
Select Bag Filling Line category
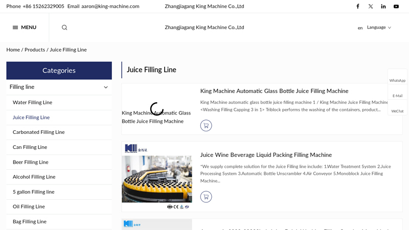[x=59, y=222]
